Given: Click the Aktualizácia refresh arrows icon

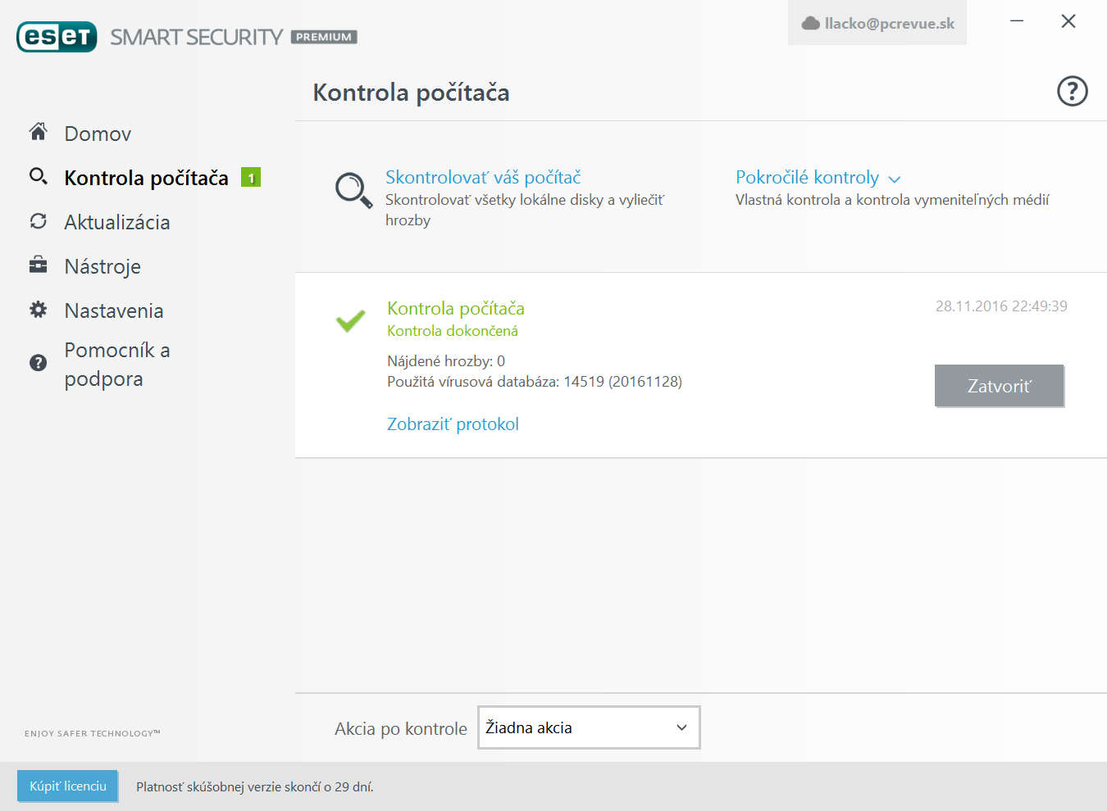Looking at the screenshot, I should (38, 221).
